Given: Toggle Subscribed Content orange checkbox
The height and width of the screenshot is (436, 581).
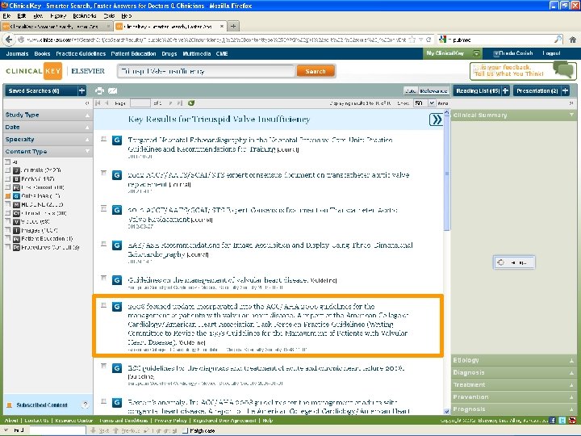Looking at the screenshot, I should [9, 405].
